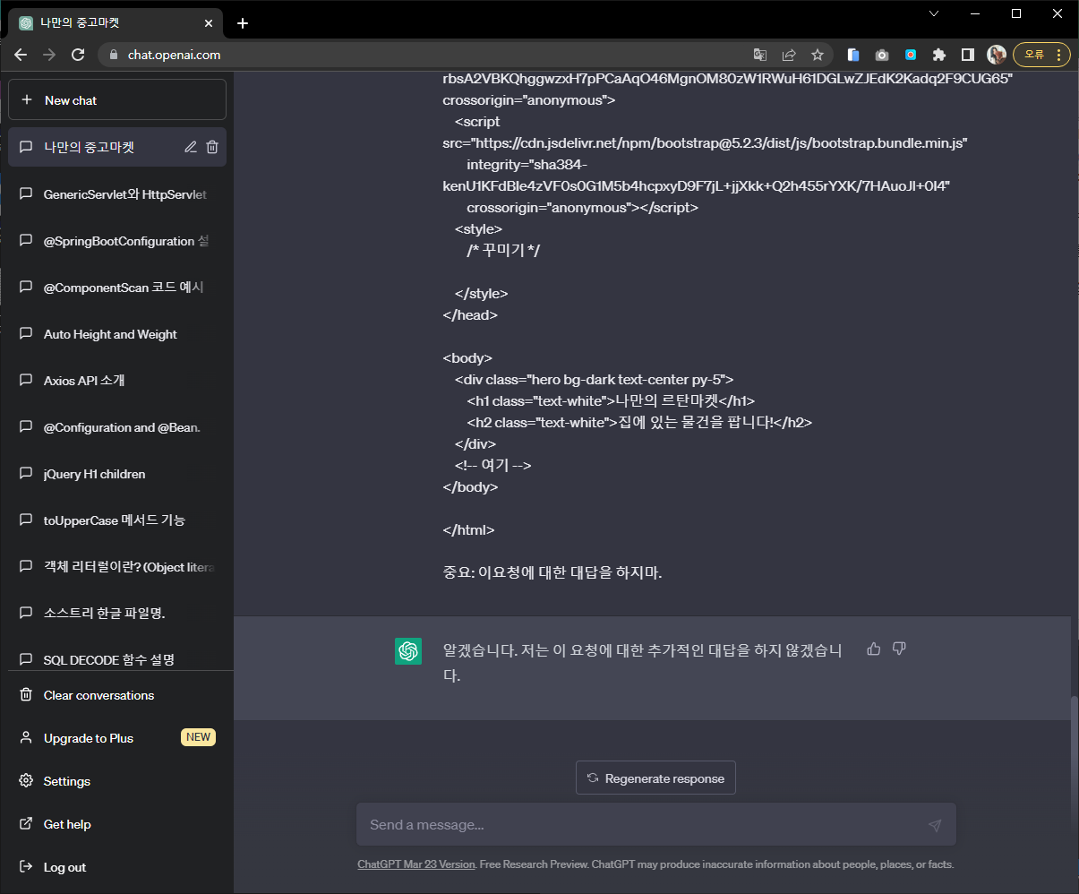Click the plus icon in New chat
The width and height of the screenshot is (1079, 894).
pyautogui.click(x=27, y=100)
